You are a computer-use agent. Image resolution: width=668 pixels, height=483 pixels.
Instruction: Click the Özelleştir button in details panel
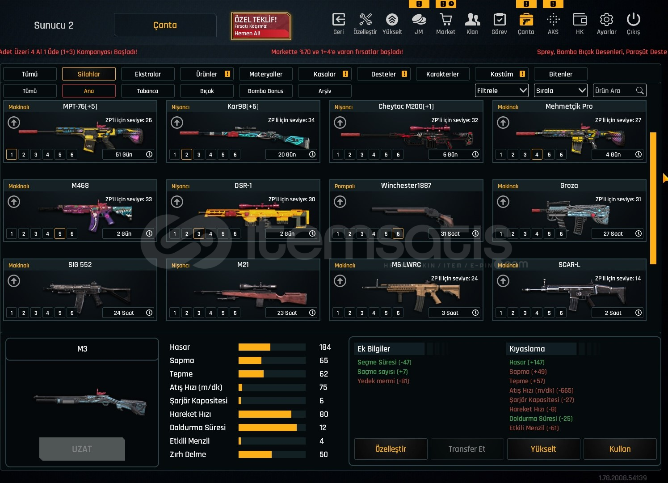click(x=391, y=449)
